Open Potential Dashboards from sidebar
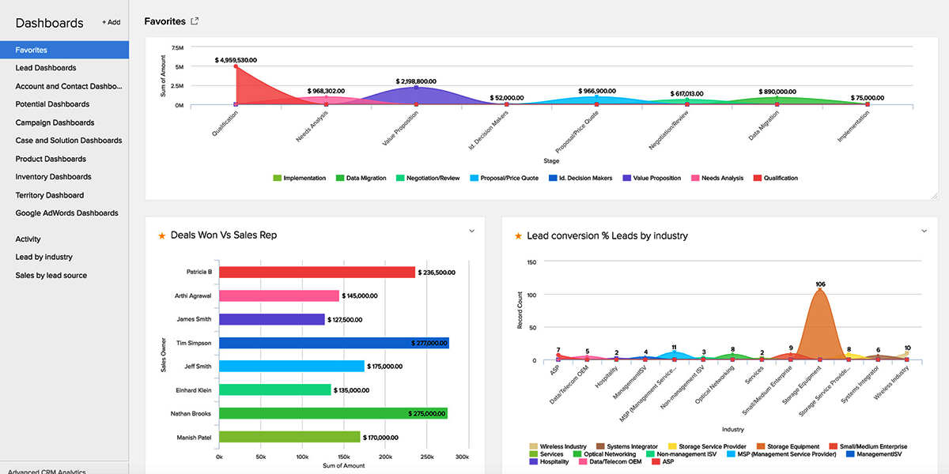 52,104
